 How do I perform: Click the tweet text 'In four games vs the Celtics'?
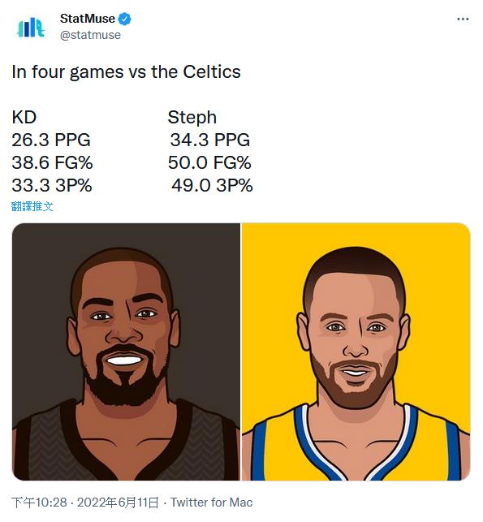tap(126, 72)
